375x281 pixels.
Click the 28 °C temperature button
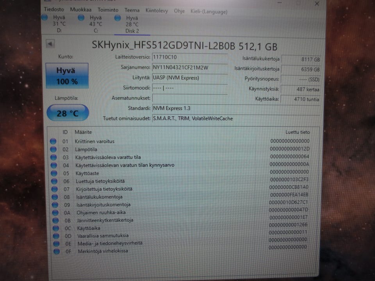[68, 113]
